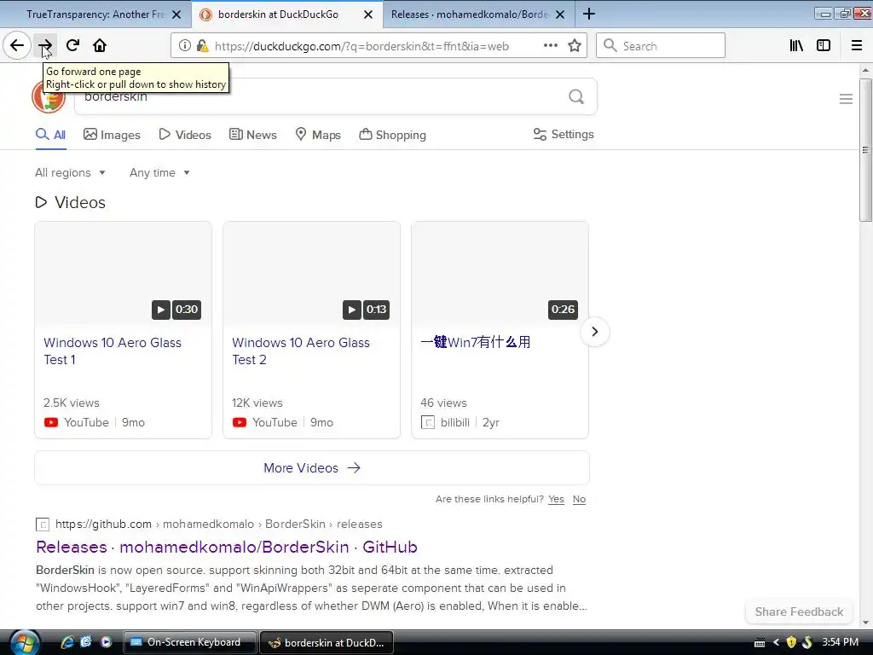The width and height of the screenshot is (873, 655).
Task: Open Windows 10 Aero Glass Test 1 title
Action: coord(113,351)
